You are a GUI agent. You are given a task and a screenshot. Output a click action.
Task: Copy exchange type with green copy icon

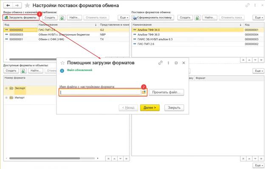62,17
